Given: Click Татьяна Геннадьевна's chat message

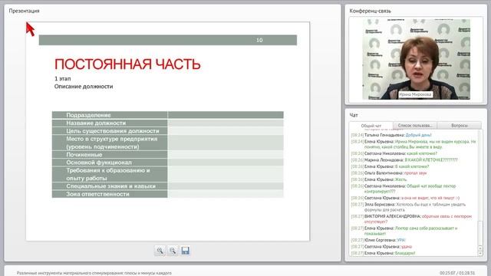Looking at the screenshot, I should (x=391, y=135).
